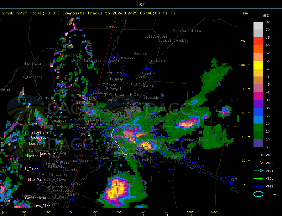Image resolution: width=282 pixels, height=216 pixels.
Task: Click the '60' tick on right km axis
Action: click(x=243, y=113)
